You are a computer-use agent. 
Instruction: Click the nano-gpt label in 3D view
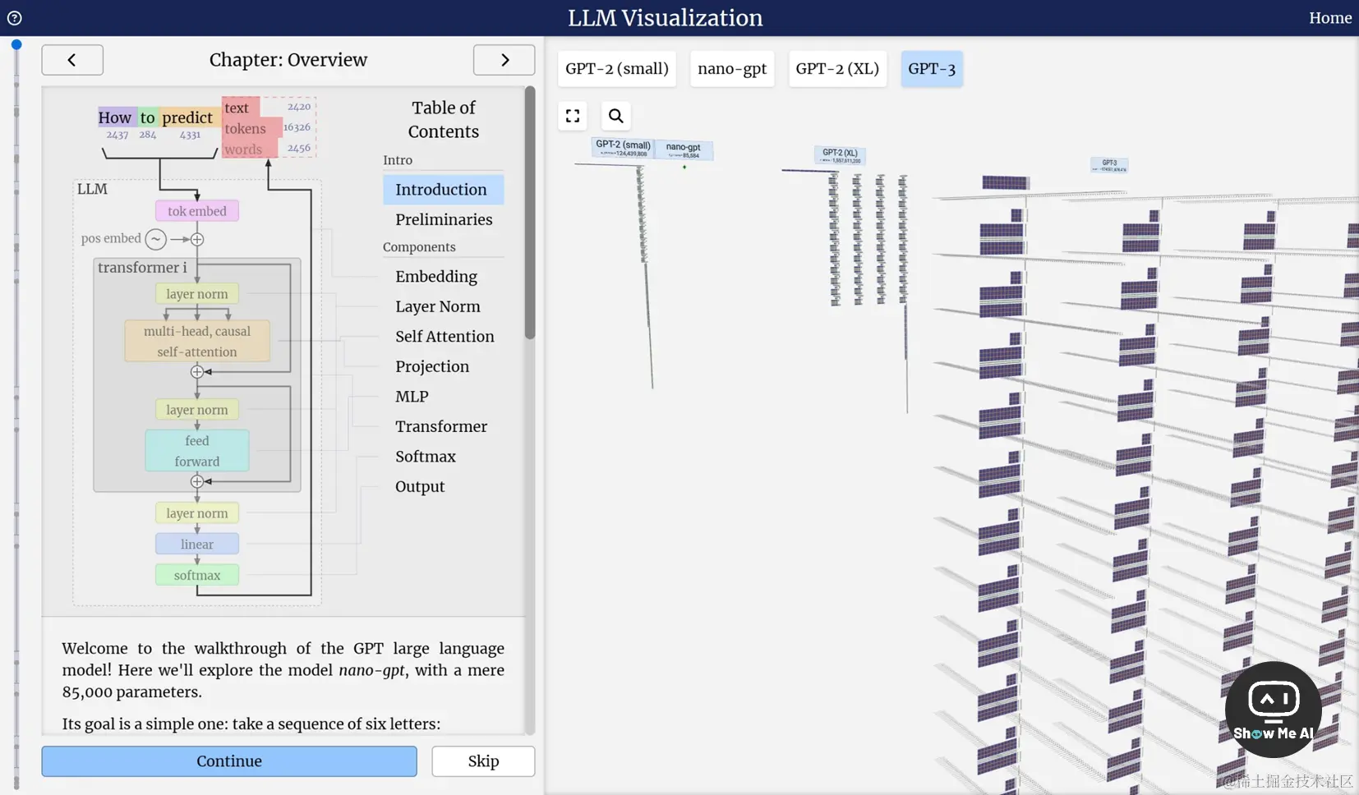tap(684, 150)
